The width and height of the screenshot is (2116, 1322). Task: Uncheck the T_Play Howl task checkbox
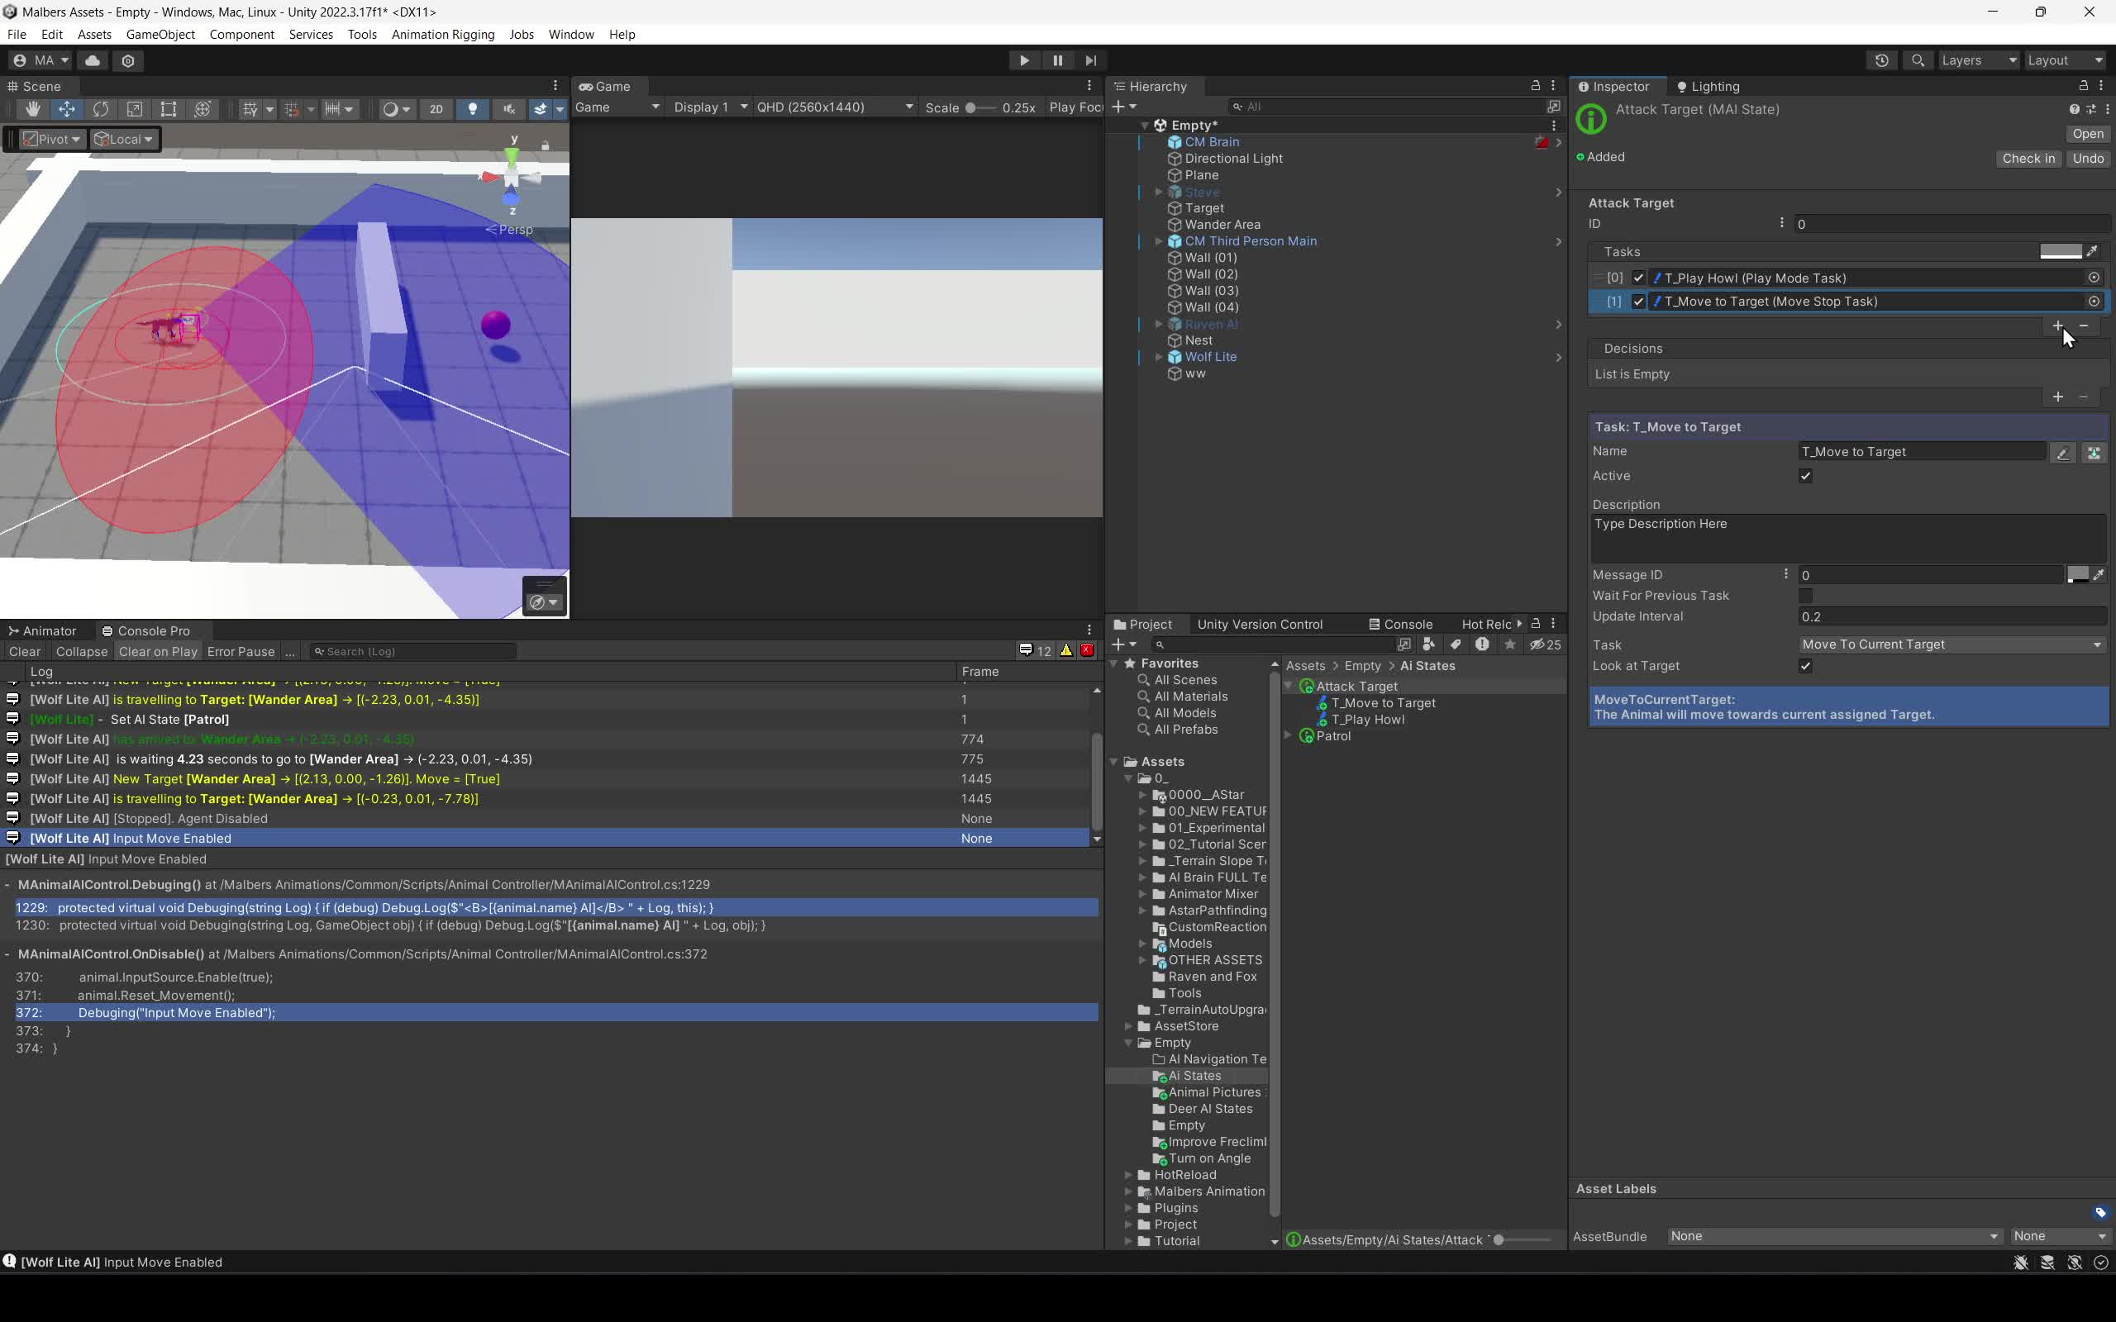(1638, 278)
